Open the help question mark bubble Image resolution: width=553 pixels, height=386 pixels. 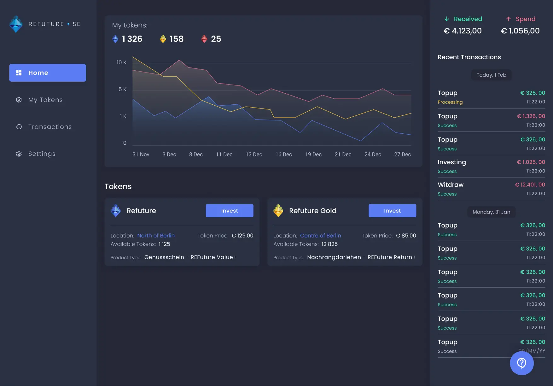pos(522,363)
